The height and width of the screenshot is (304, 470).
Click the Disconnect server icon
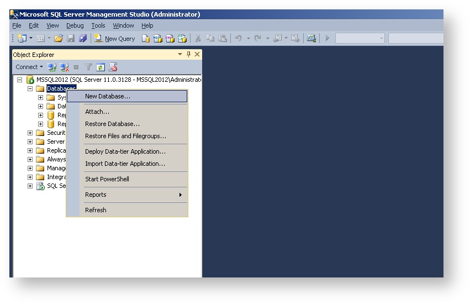coord(65,67)
